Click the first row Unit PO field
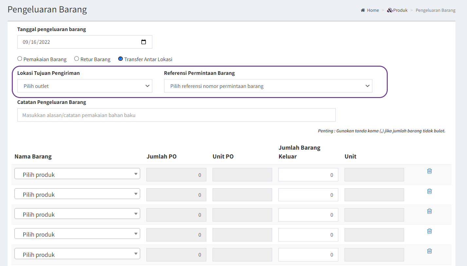Screen dimensions: 467x266 click(242, 175)
